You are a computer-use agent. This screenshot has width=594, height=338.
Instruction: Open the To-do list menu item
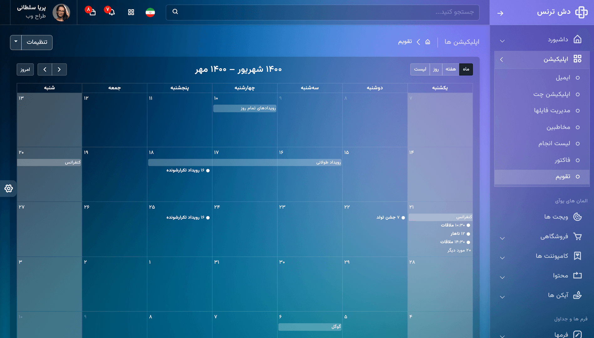pyautogui.click(x=542, y=143)
